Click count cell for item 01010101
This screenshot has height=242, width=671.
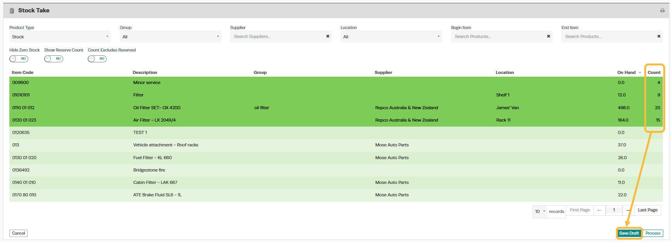[x=654, y=95]
